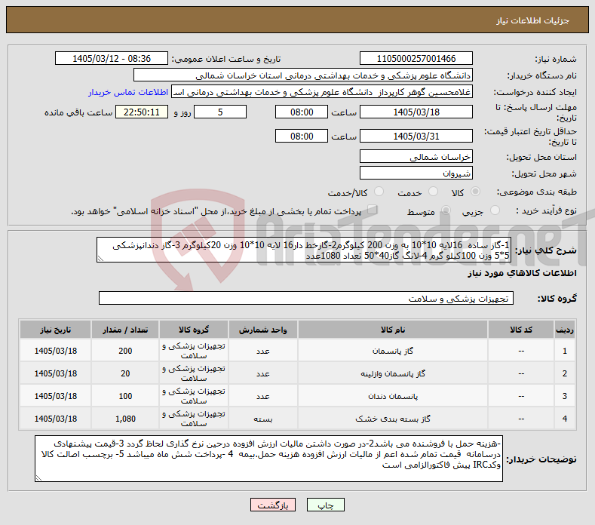The width and height of the screenshot is (595, 525).
Task: Click the ردیف column header
Action: coord(565,330)
